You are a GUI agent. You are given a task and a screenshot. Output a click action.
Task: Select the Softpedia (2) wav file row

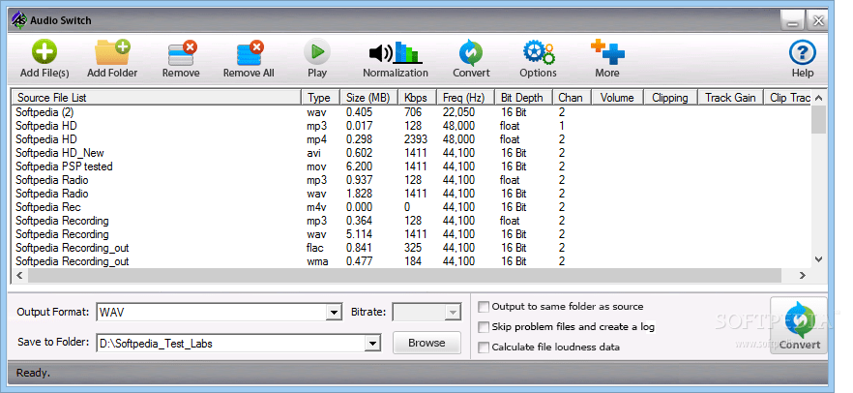tap(411, 112)
